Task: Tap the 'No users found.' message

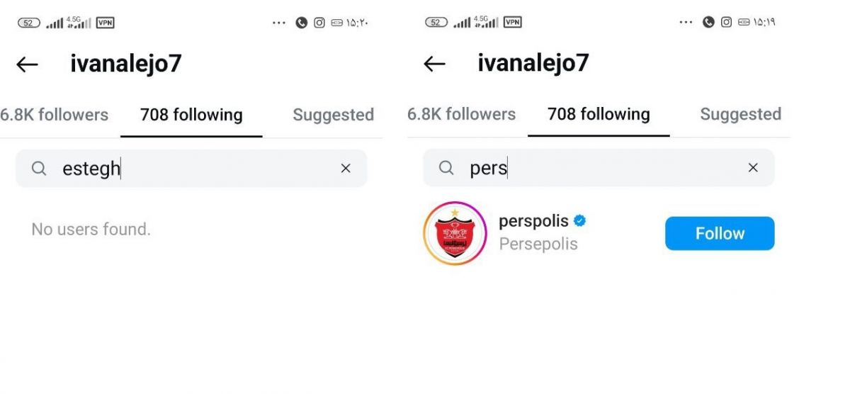Action: click(91, 229)
